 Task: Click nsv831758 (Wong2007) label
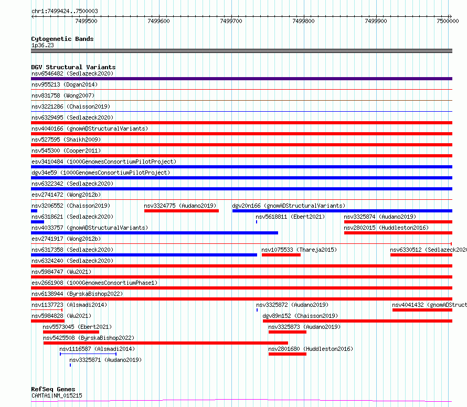point(63,95)
